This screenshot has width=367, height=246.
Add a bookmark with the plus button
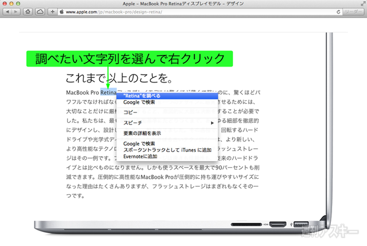click(53, 12)
